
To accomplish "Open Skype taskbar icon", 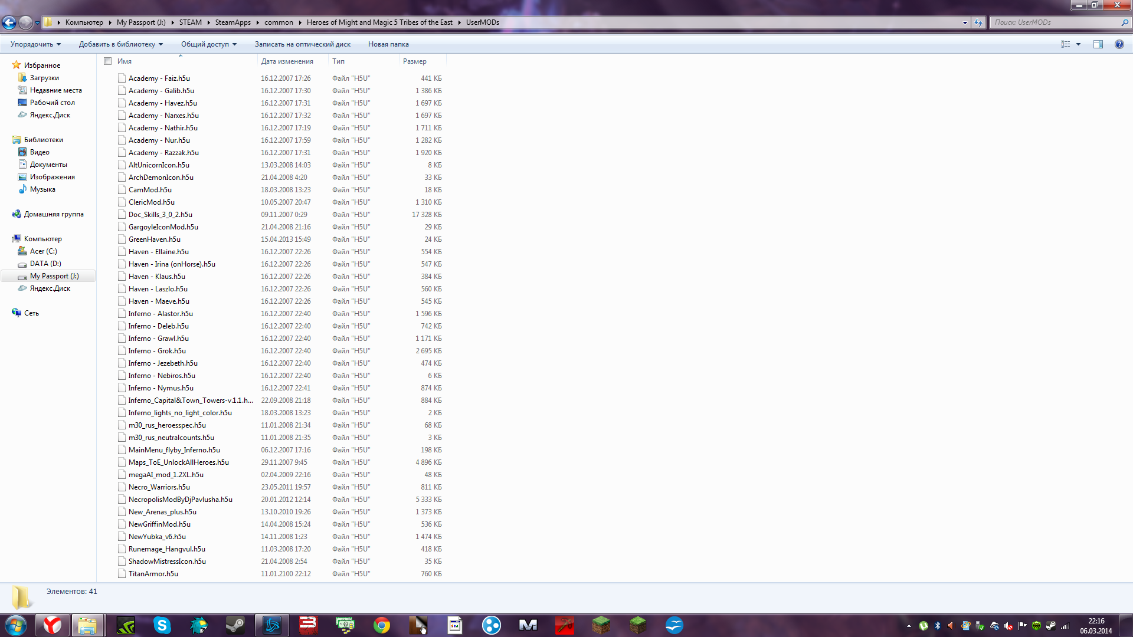I will pyautogui.click(x=162, y=625).
